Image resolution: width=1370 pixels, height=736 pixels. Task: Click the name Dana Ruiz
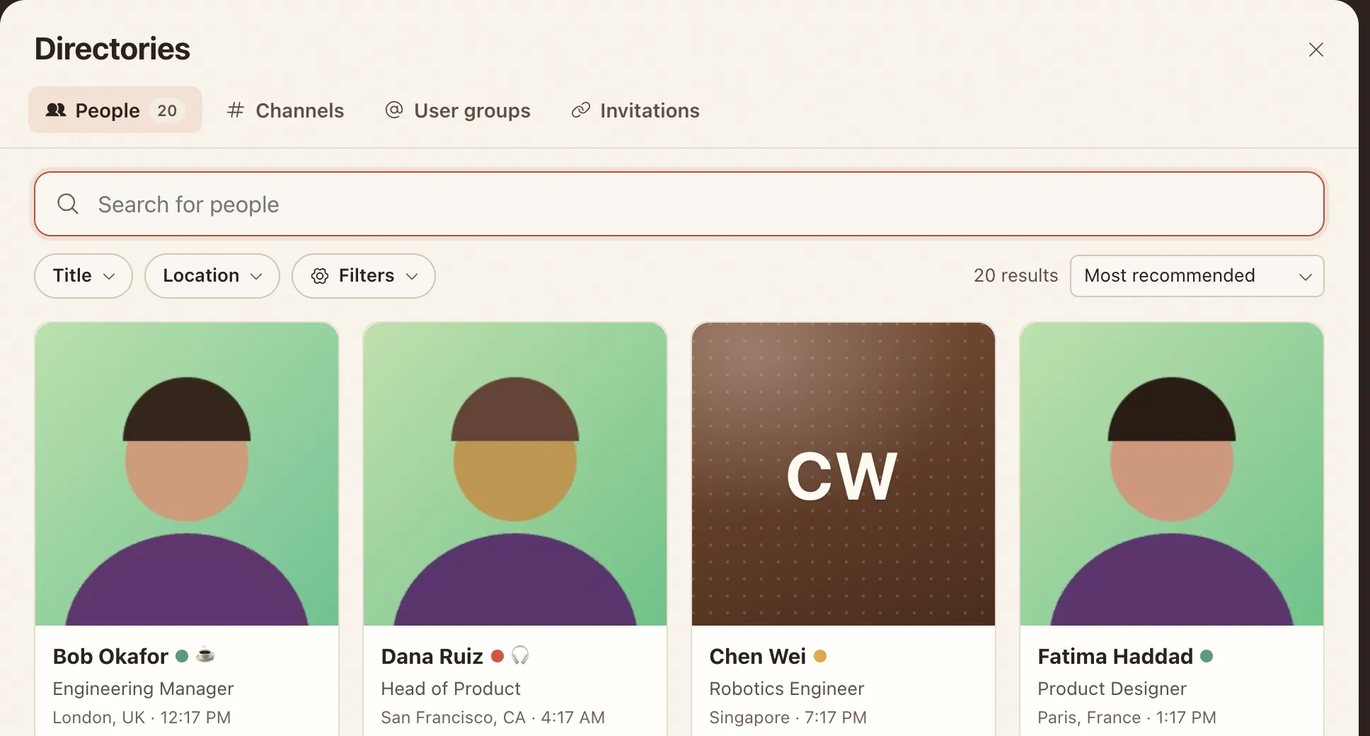[432, 656]
